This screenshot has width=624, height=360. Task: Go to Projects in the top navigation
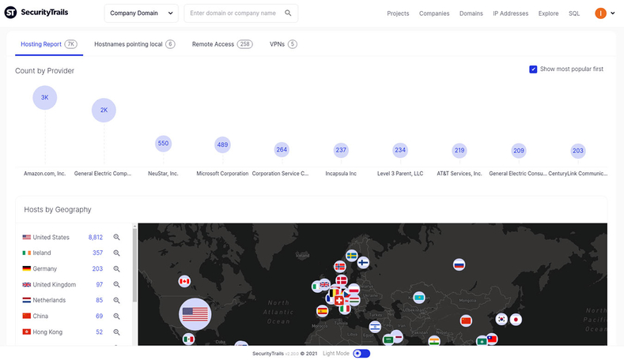[398, 13]
